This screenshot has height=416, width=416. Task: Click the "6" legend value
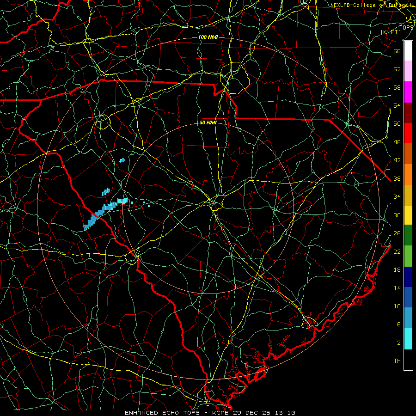[x=399, y=324]
